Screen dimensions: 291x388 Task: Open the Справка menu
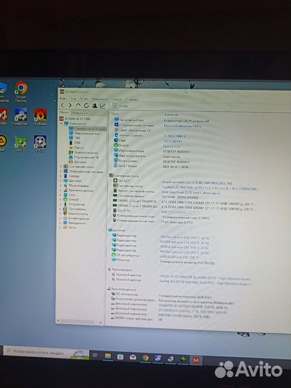132,99
